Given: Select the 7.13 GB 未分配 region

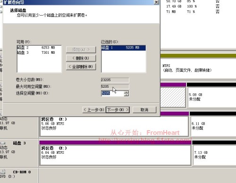Looking at the screenshot, I should click(214, 155).
